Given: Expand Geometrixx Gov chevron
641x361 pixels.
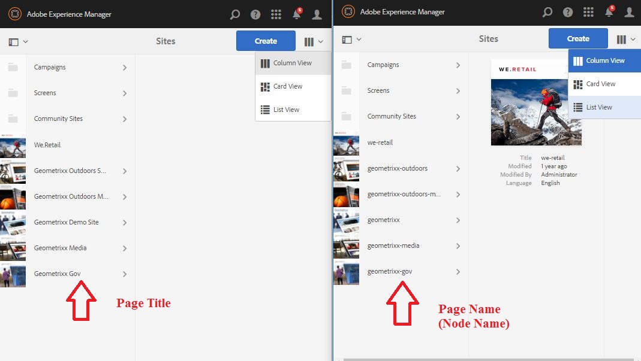Looking at the screenshot, I should (125, 274).
